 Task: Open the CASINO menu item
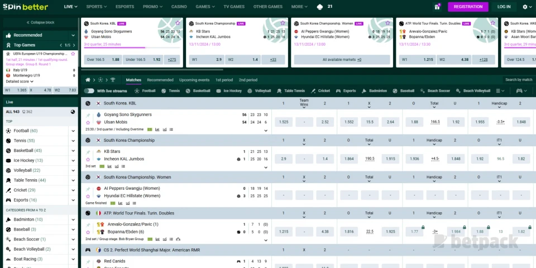point(179,7)
